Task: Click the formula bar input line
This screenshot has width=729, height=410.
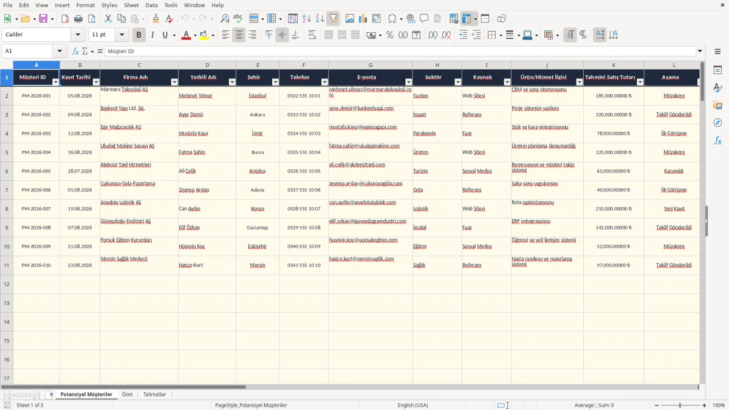Action: 400,52
